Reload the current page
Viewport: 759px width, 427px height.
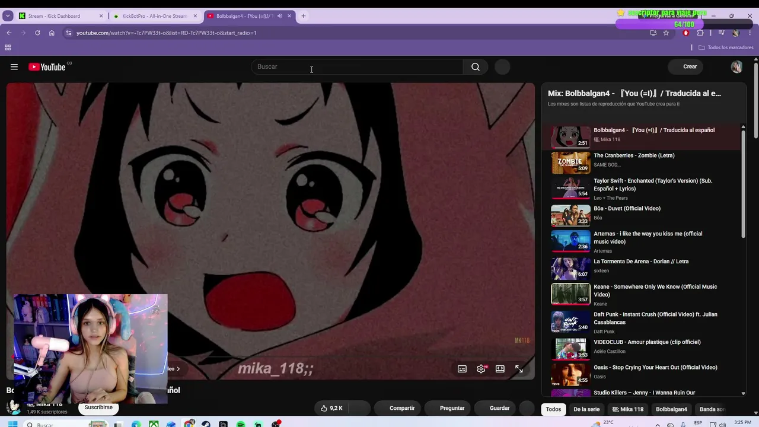tap(37, 33)
